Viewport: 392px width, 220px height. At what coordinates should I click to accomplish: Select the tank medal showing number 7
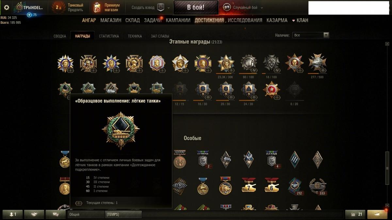coord(249,186)
